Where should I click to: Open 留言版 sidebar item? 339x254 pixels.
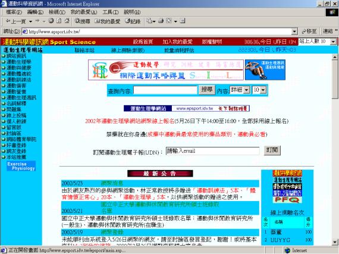[x=14, y=127]
